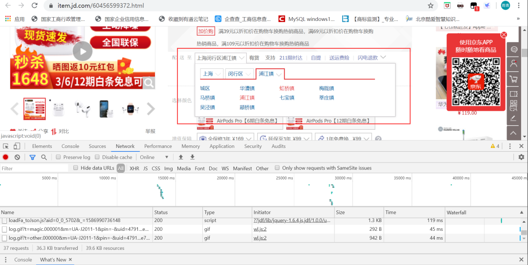The height and width of the screenshot is (265, 528).
Task: Bookmark this page with star icon
Action: coord(430,6)
